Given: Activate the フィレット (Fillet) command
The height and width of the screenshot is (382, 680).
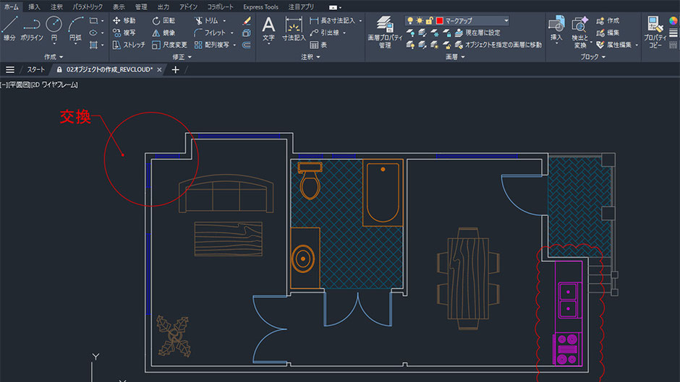Looking at the screenshot, I should tap(211, 32).
